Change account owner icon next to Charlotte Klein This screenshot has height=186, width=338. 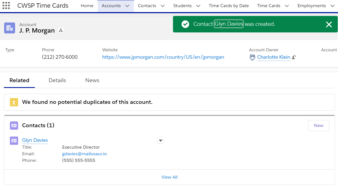[294, 57]
